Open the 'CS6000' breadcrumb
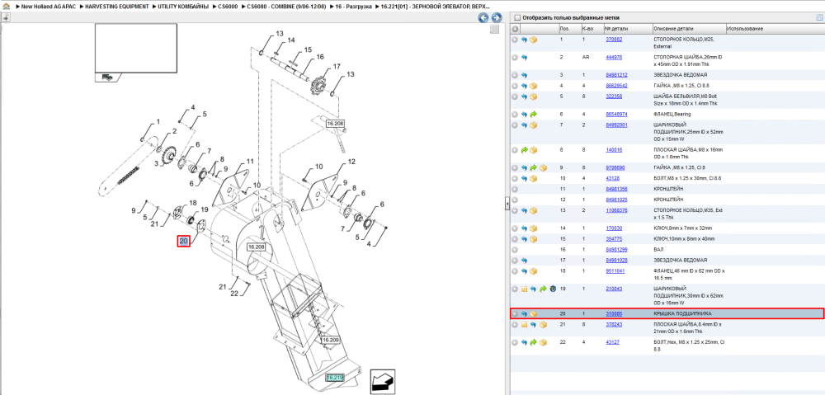Viewport: 825px width, 395px height. [x=228, y=6]
